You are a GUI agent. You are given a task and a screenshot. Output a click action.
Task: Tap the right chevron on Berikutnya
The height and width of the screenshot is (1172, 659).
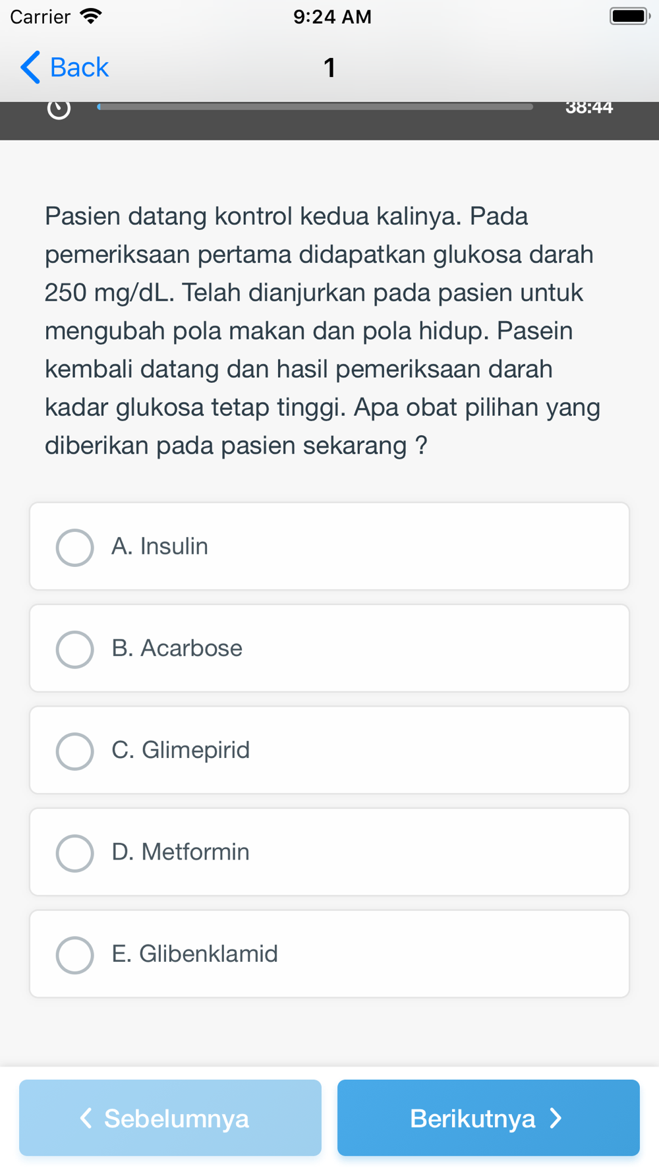tap(556, 1118)
